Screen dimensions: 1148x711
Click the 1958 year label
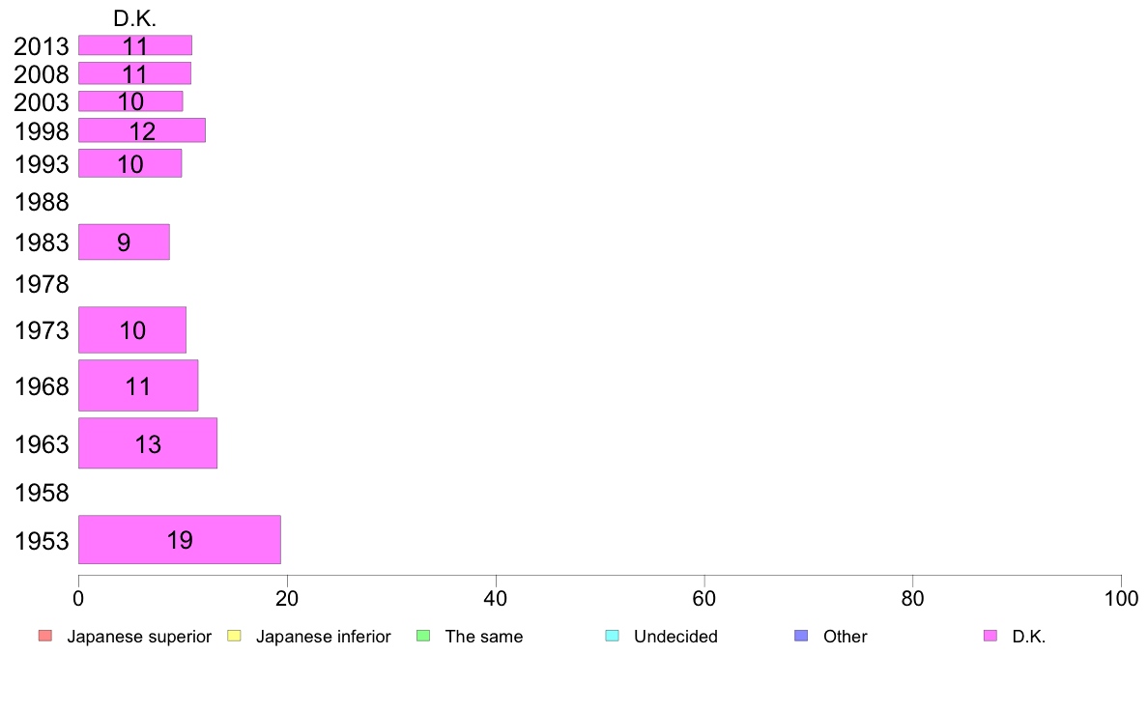click(42, 493)
